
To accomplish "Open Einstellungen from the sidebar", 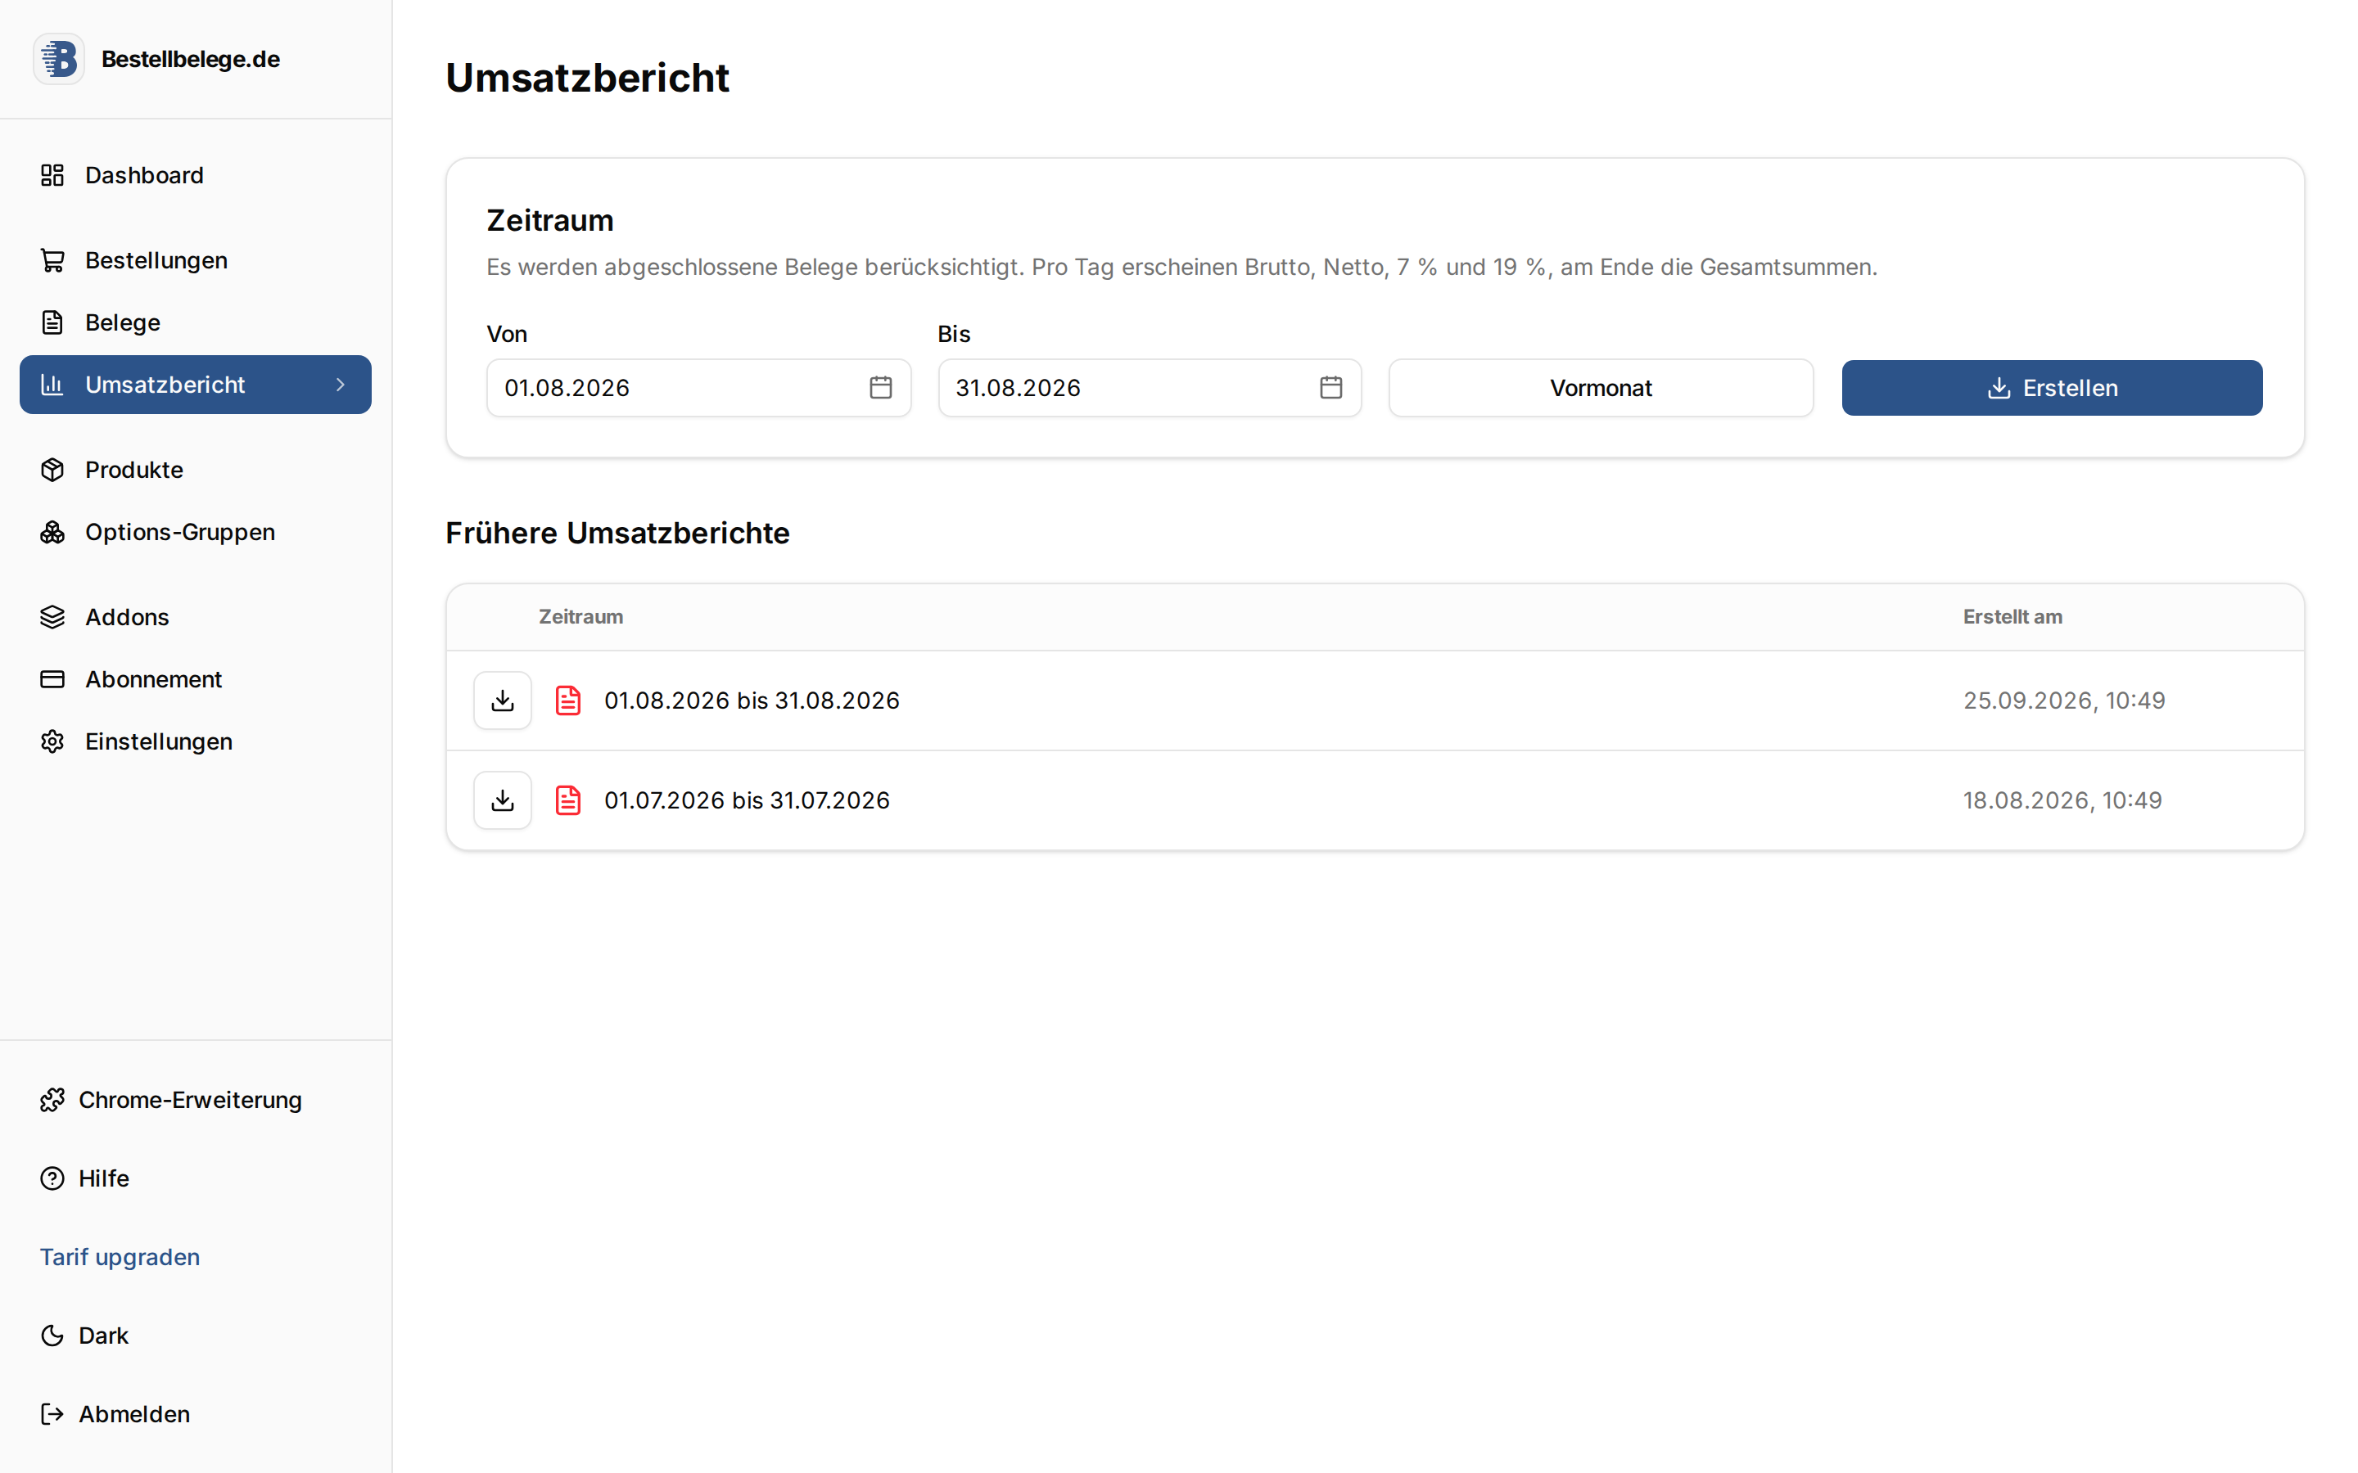I will pos(196,741).
